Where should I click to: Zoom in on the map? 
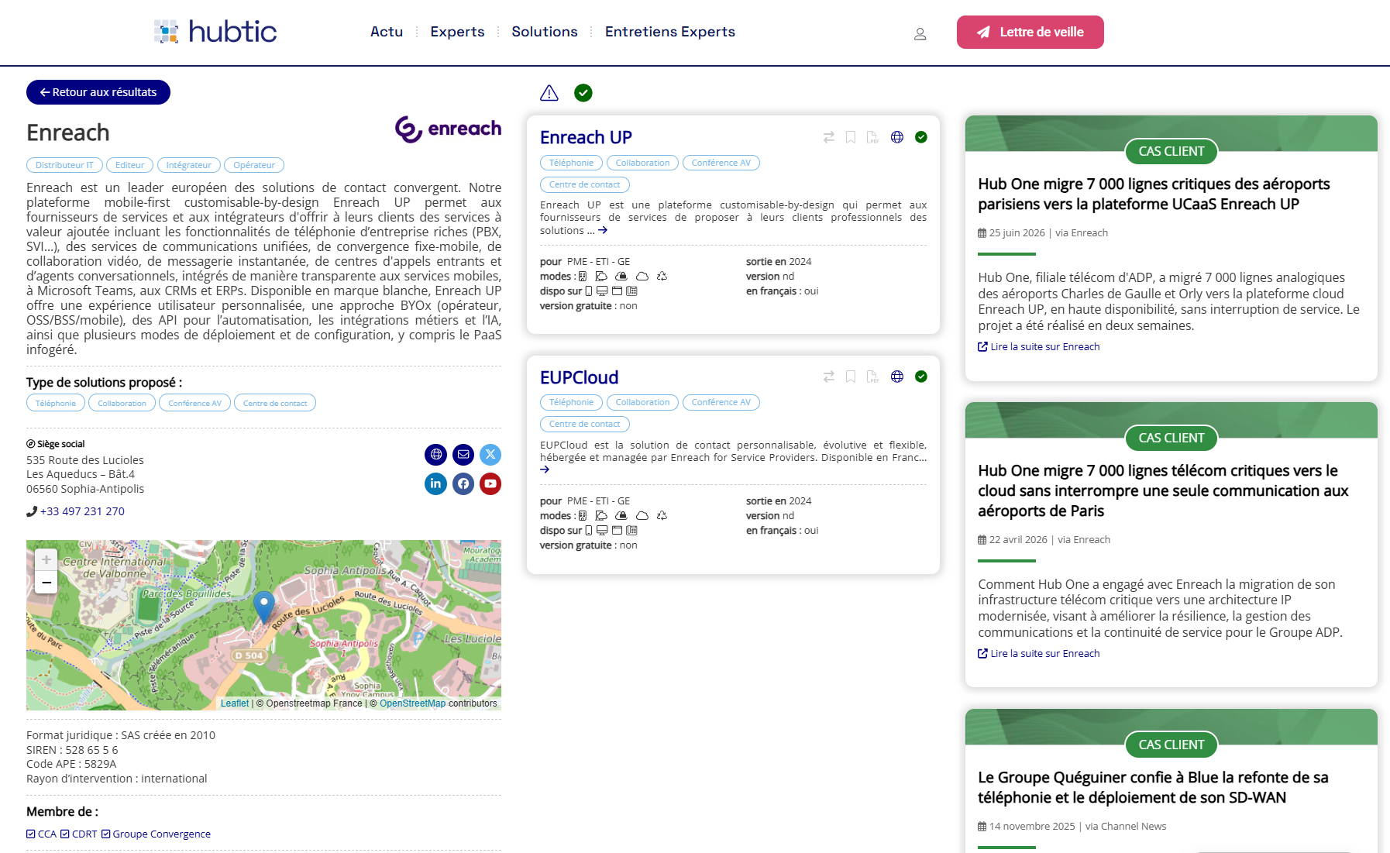pos(46,559)
